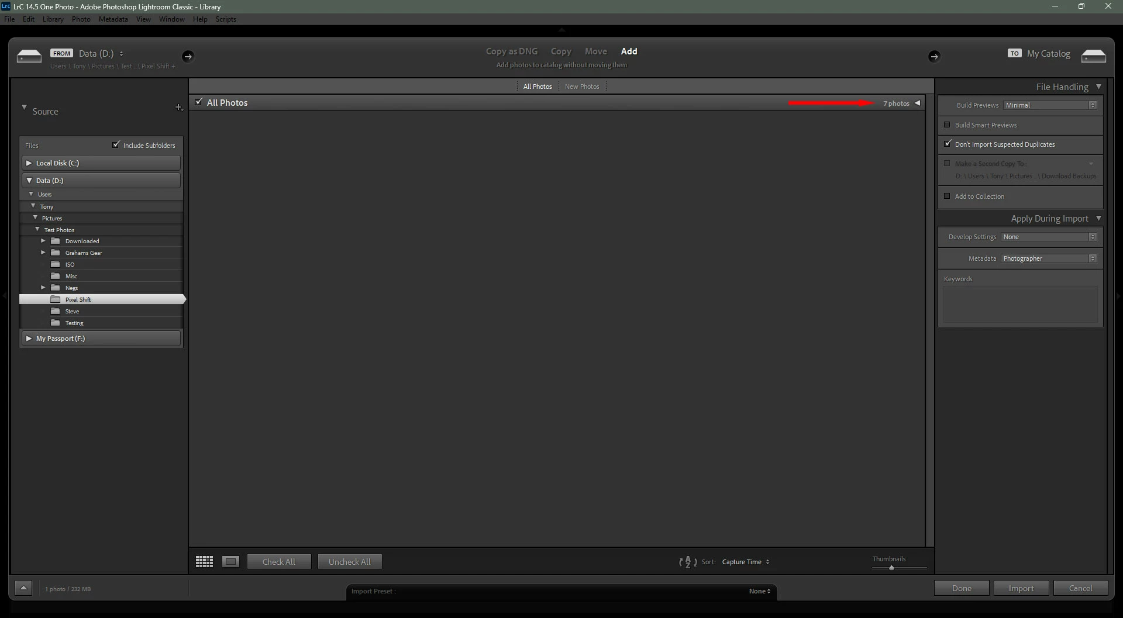Enable Build Smart Previews
1123x618 pixels.
coord(947,125)
